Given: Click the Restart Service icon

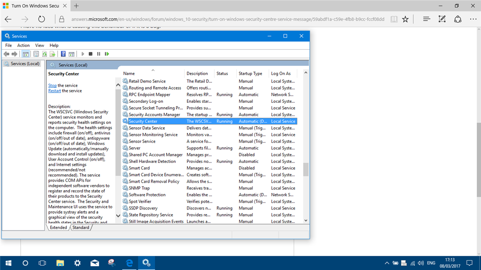Looking at the screenshot, I should (107, 54).
